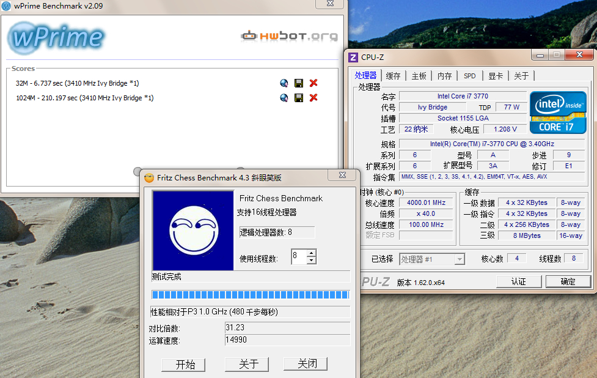This screenshot has width=597, height=378.
Task: Switch to the 主板 tab in CPU-Z
Action: click(x=419, y=76)
